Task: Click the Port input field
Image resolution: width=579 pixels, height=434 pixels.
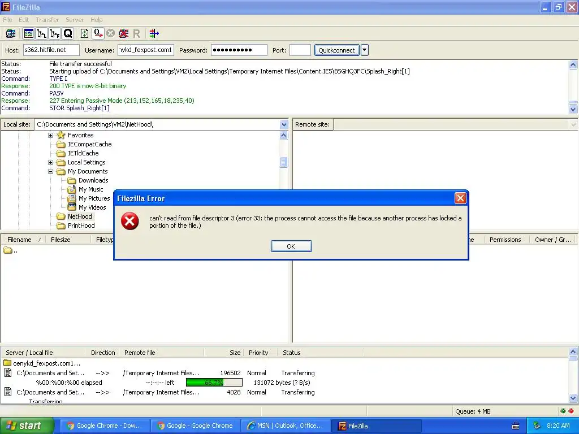Action: (x=300, y=50)
